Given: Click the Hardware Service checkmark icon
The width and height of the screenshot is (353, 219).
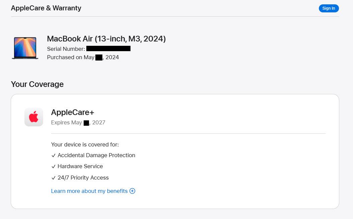Looking at the screenshot, I should coord(53,167).
